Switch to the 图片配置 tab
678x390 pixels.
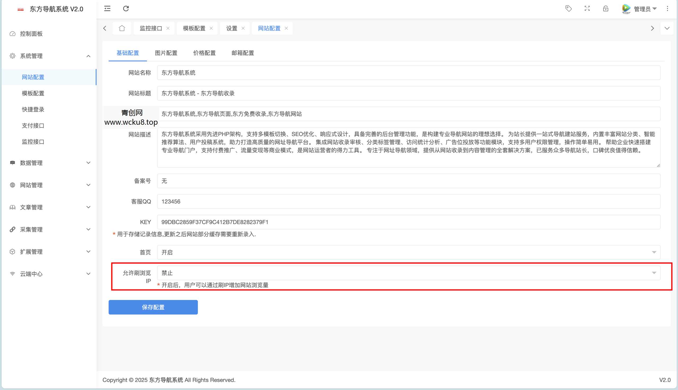point(166,53)
